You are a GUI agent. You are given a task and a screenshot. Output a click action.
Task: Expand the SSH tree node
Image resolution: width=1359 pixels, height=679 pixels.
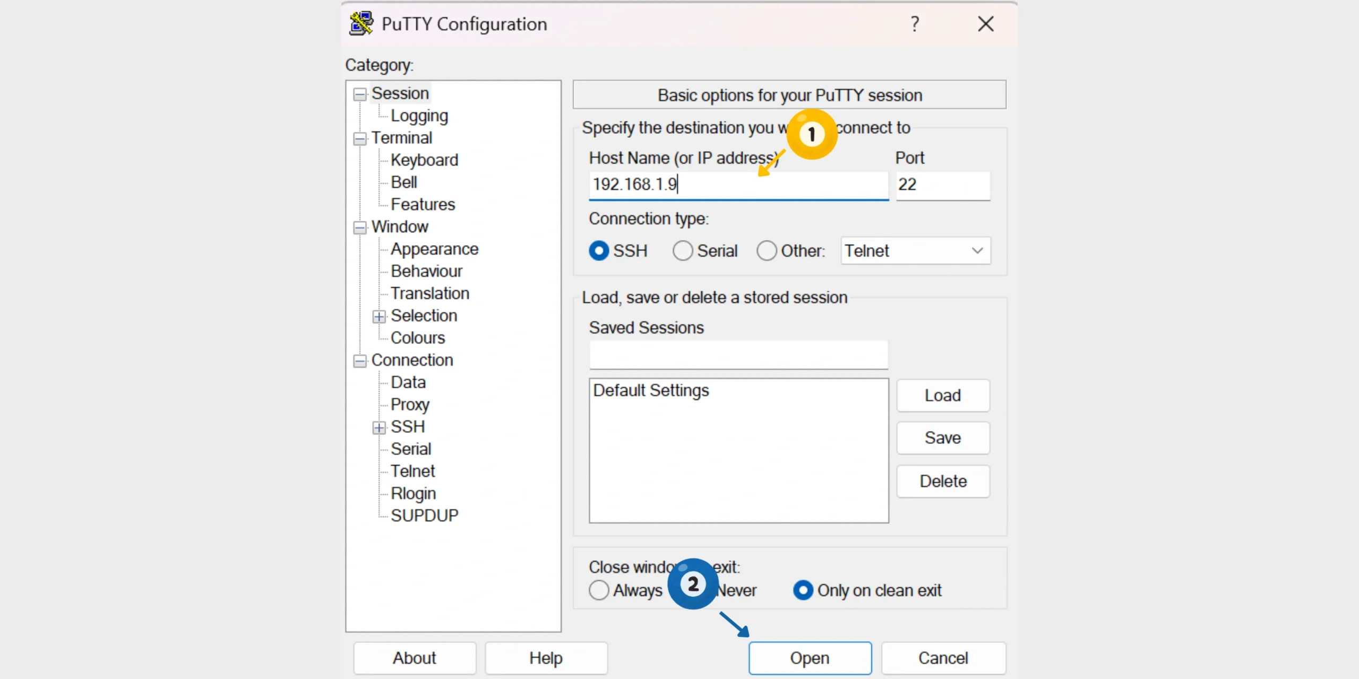tap(379, 428)
